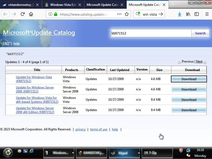This screenshot has height=159, width=212.
Task: Sort by Size column header
Action: click(159, 70)
